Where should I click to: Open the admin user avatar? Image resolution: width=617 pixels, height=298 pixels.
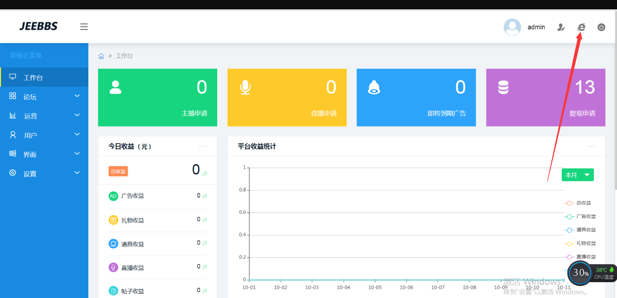pos(512,27)
